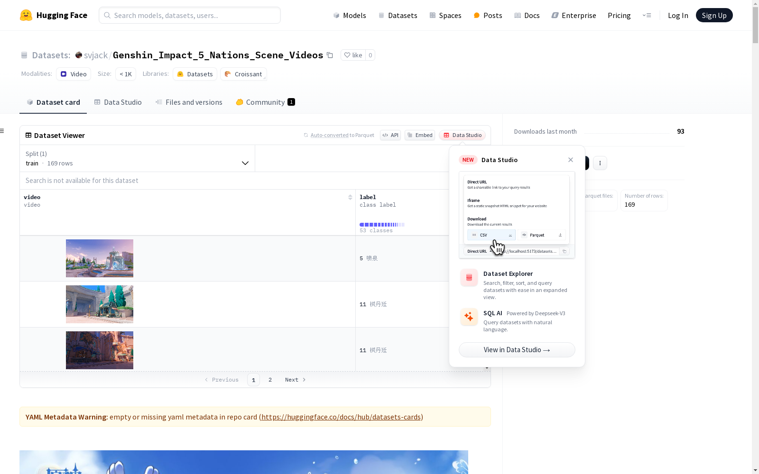Viewport: 759px width, 474px height.
Task: Click the Data Studio preview image
Action: pos(517,215)
